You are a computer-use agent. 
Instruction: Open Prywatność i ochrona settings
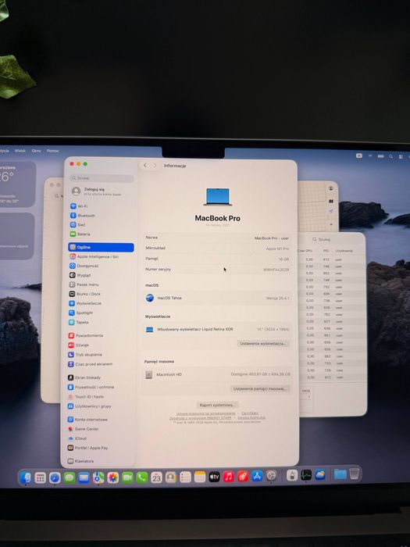pos(91,388)
